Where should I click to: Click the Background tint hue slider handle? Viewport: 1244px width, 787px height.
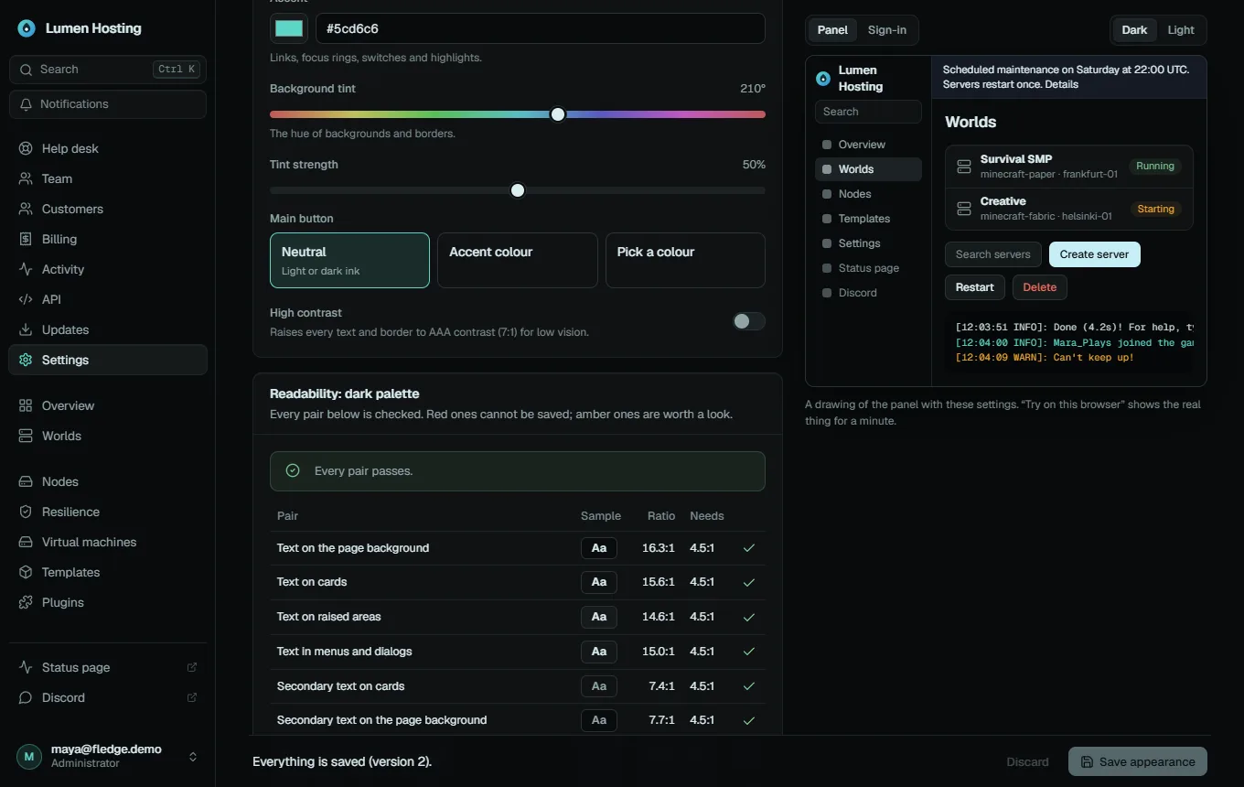pos(558,114)
